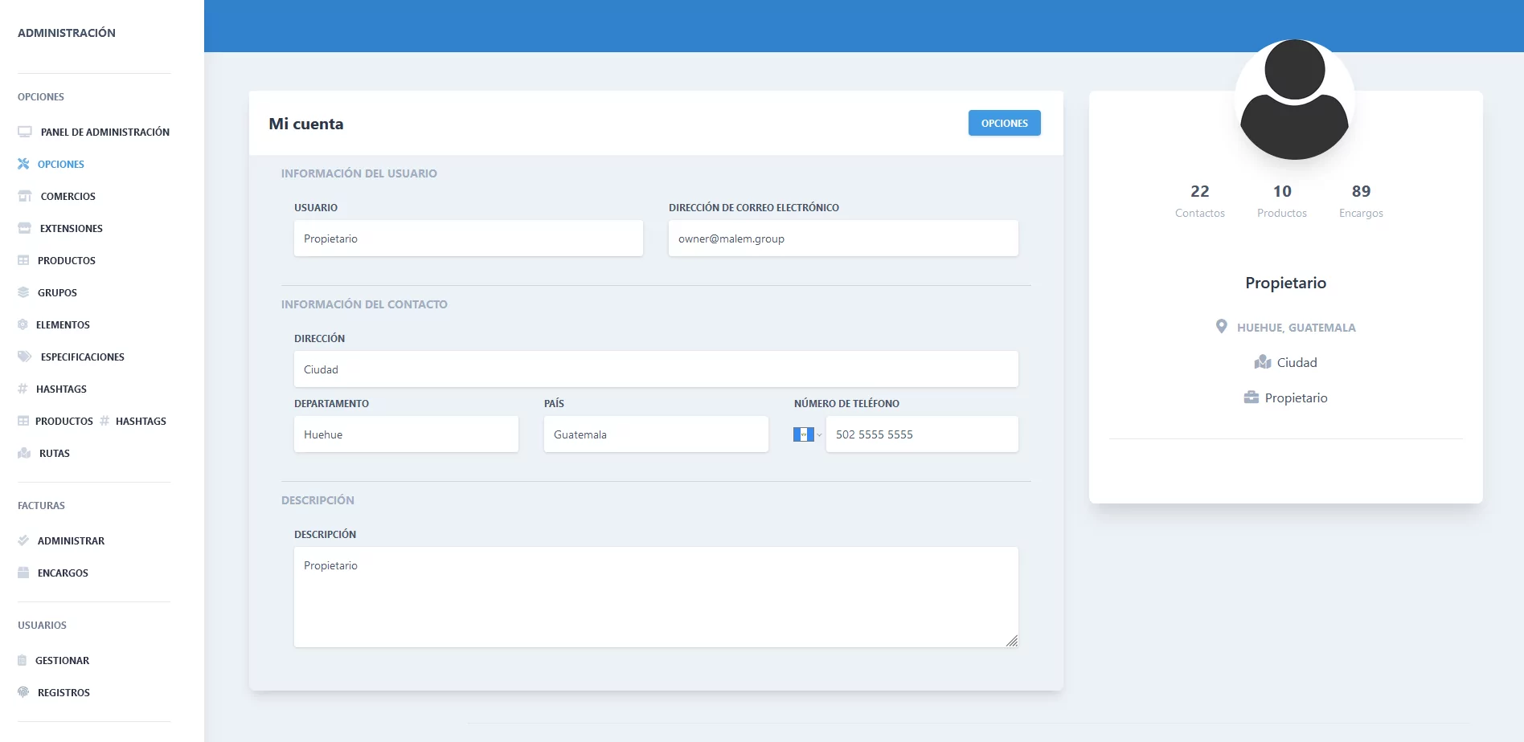This screenshot has width=1524, height=742.
Task: Click the table icon beside the standalone Productos item
Action: pos(23,260)
